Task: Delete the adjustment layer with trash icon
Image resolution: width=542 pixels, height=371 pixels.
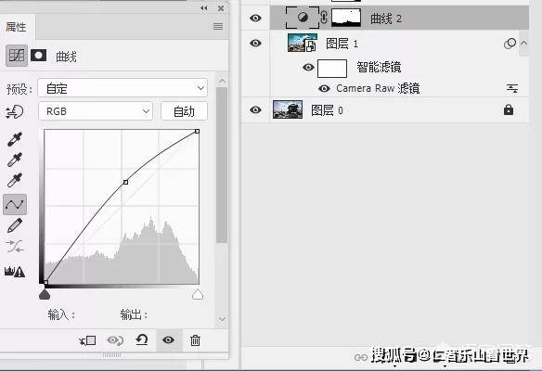Action: [x=195, y=340]
